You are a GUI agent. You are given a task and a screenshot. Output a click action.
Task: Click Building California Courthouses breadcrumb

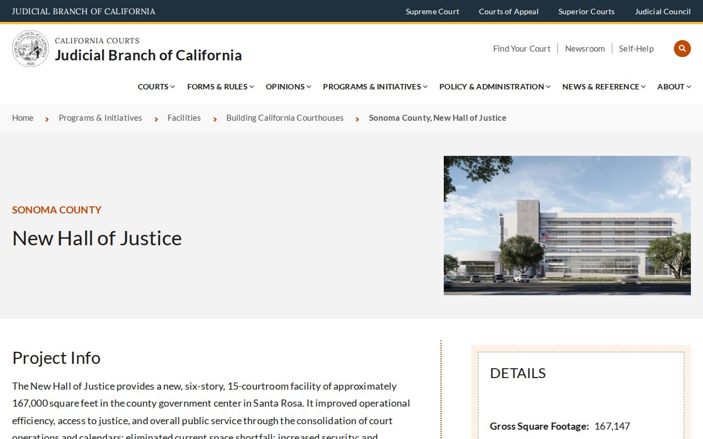285,117
